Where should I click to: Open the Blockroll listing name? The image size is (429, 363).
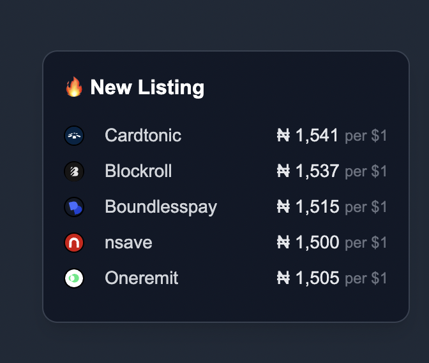[x=139, y=171]
